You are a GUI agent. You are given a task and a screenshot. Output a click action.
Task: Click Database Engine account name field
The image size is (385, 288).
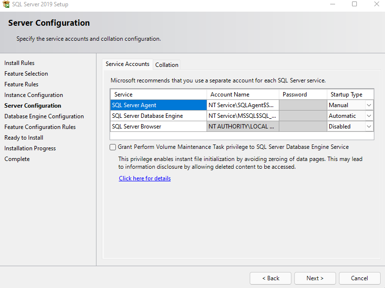coord(243,116)
